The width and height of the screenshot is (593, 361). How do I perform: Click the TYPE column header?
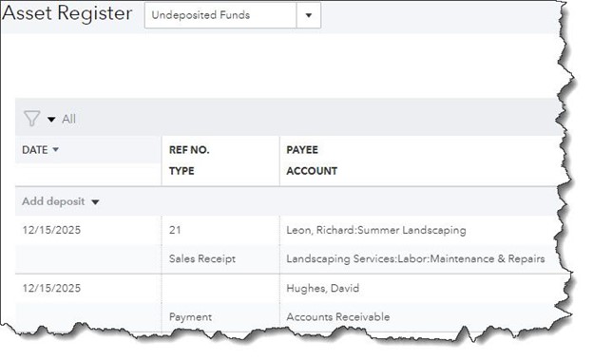(182, 171)
